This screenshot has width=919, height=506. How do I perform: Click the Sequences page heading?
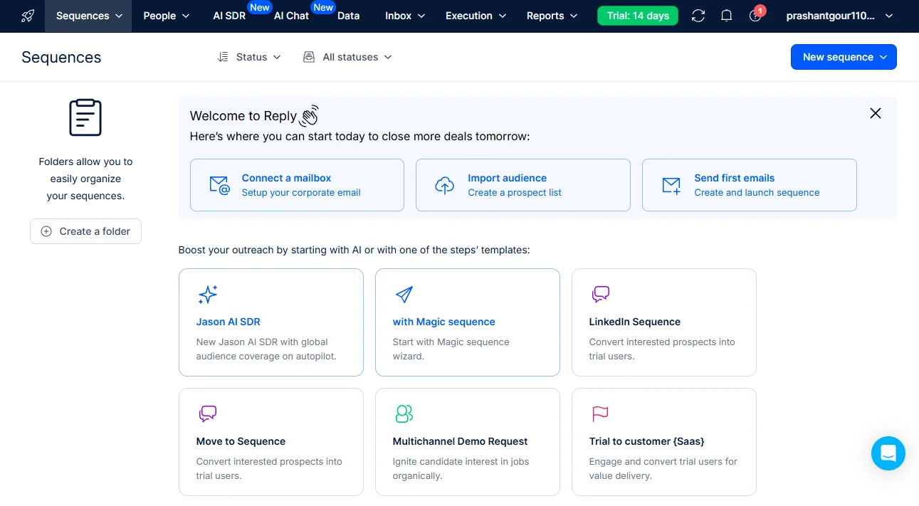point(61,57)
